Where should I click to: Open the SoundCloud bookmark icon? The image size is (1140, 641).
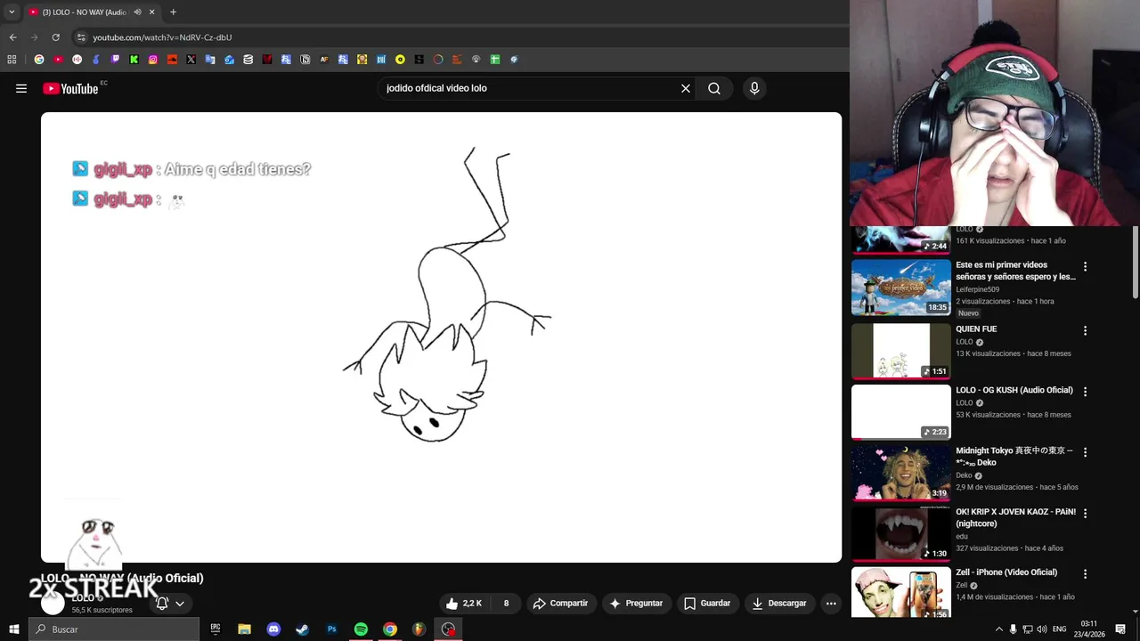pyautogui.click(x=172, y=60)
